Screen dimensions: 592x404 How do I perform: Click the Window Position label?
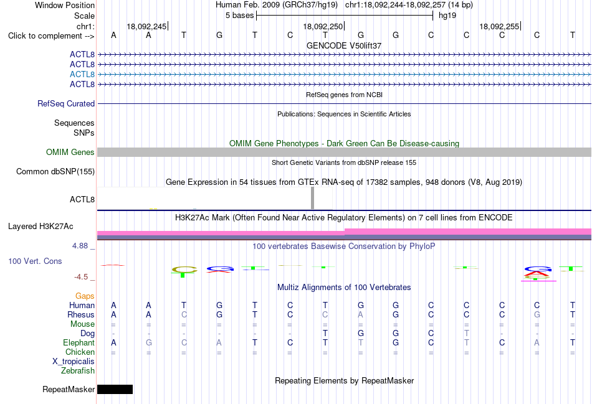point(65,5)
